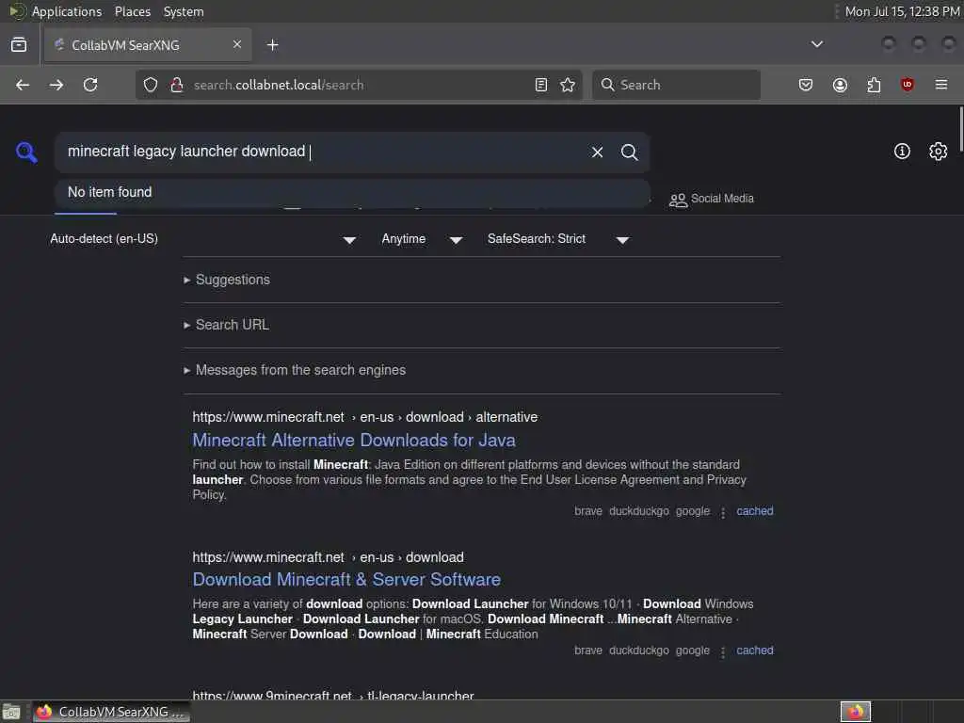Click the Firefox workspace switcher thumbnail
The height and width of the screenshot is (723, 964).
856,712
